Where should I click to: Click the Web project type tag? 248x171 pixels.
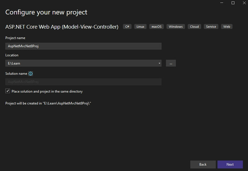click(227, 27)
